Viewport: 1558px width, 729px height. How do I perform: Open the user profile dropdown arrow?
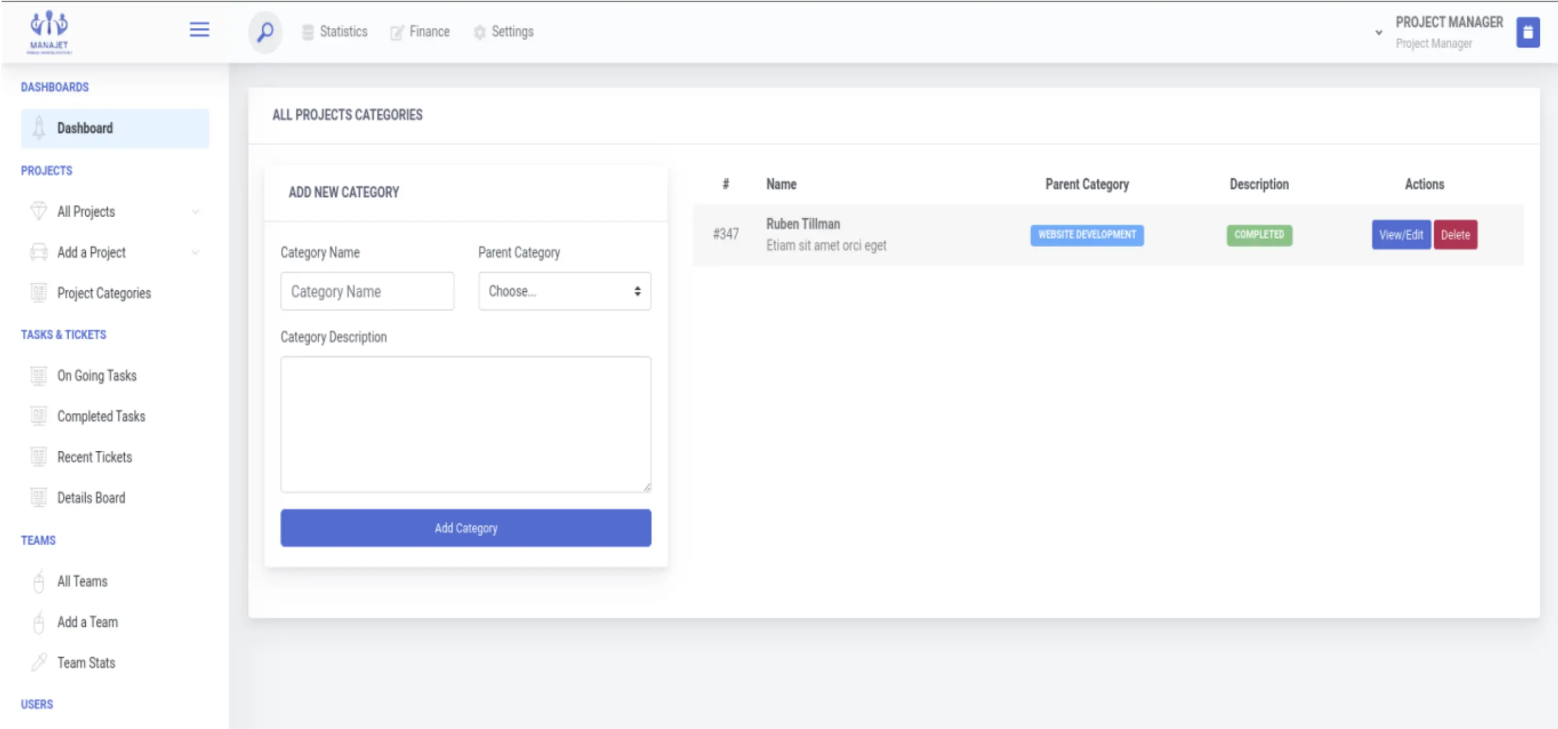(1378, 32)
